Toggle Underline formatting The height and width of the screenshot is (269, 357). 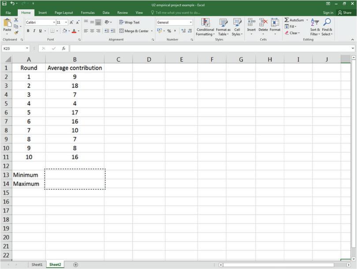(40, 31)
